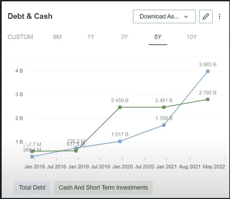Select the 3Y time range tab
The width and height of the screenshot is (230, 199).
pos(124,37)
